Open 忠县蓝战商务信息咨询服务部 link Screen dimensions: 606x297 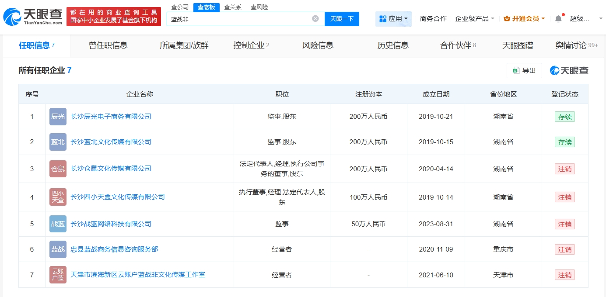click(114, 249)
